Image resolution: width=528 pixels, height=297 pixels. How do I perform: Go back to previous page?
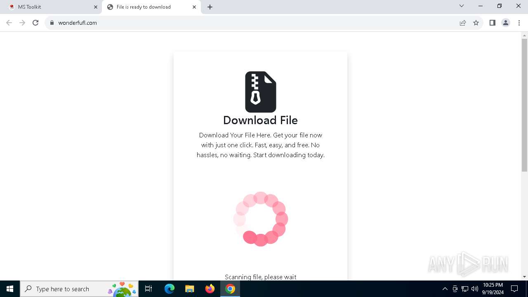tap(9, 23)
